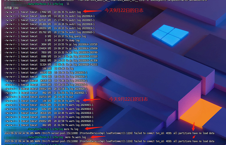The height and width of the screenshot is (145, 226).
Task: Click fe.warn.log file name in the listing
Action: (72, 101)
